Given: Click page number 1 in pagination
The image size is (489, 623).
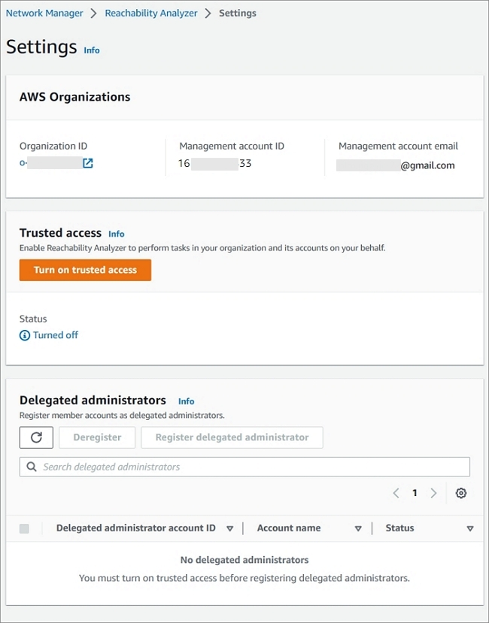Looking at the screenshot, I should click(415, 493).
